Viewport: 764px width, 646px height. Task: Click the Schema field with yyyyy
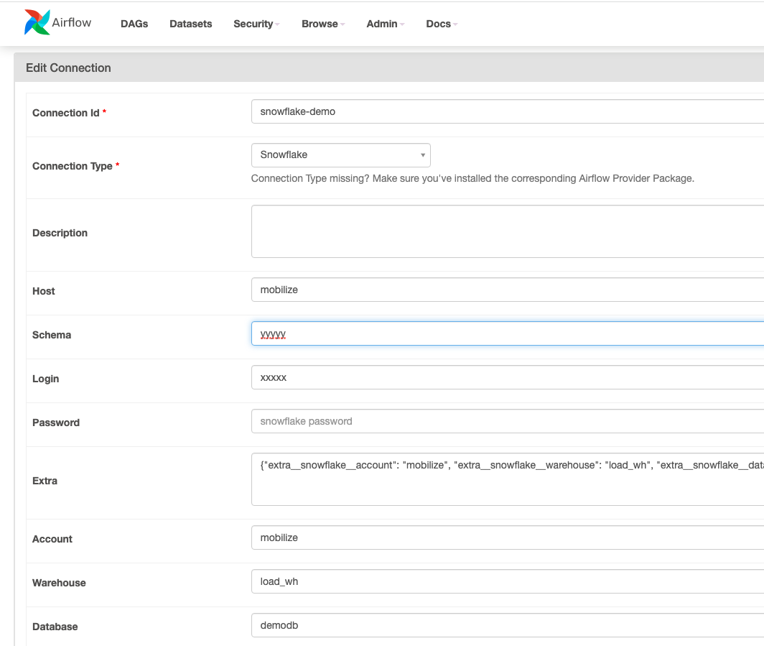coord(508,333)
